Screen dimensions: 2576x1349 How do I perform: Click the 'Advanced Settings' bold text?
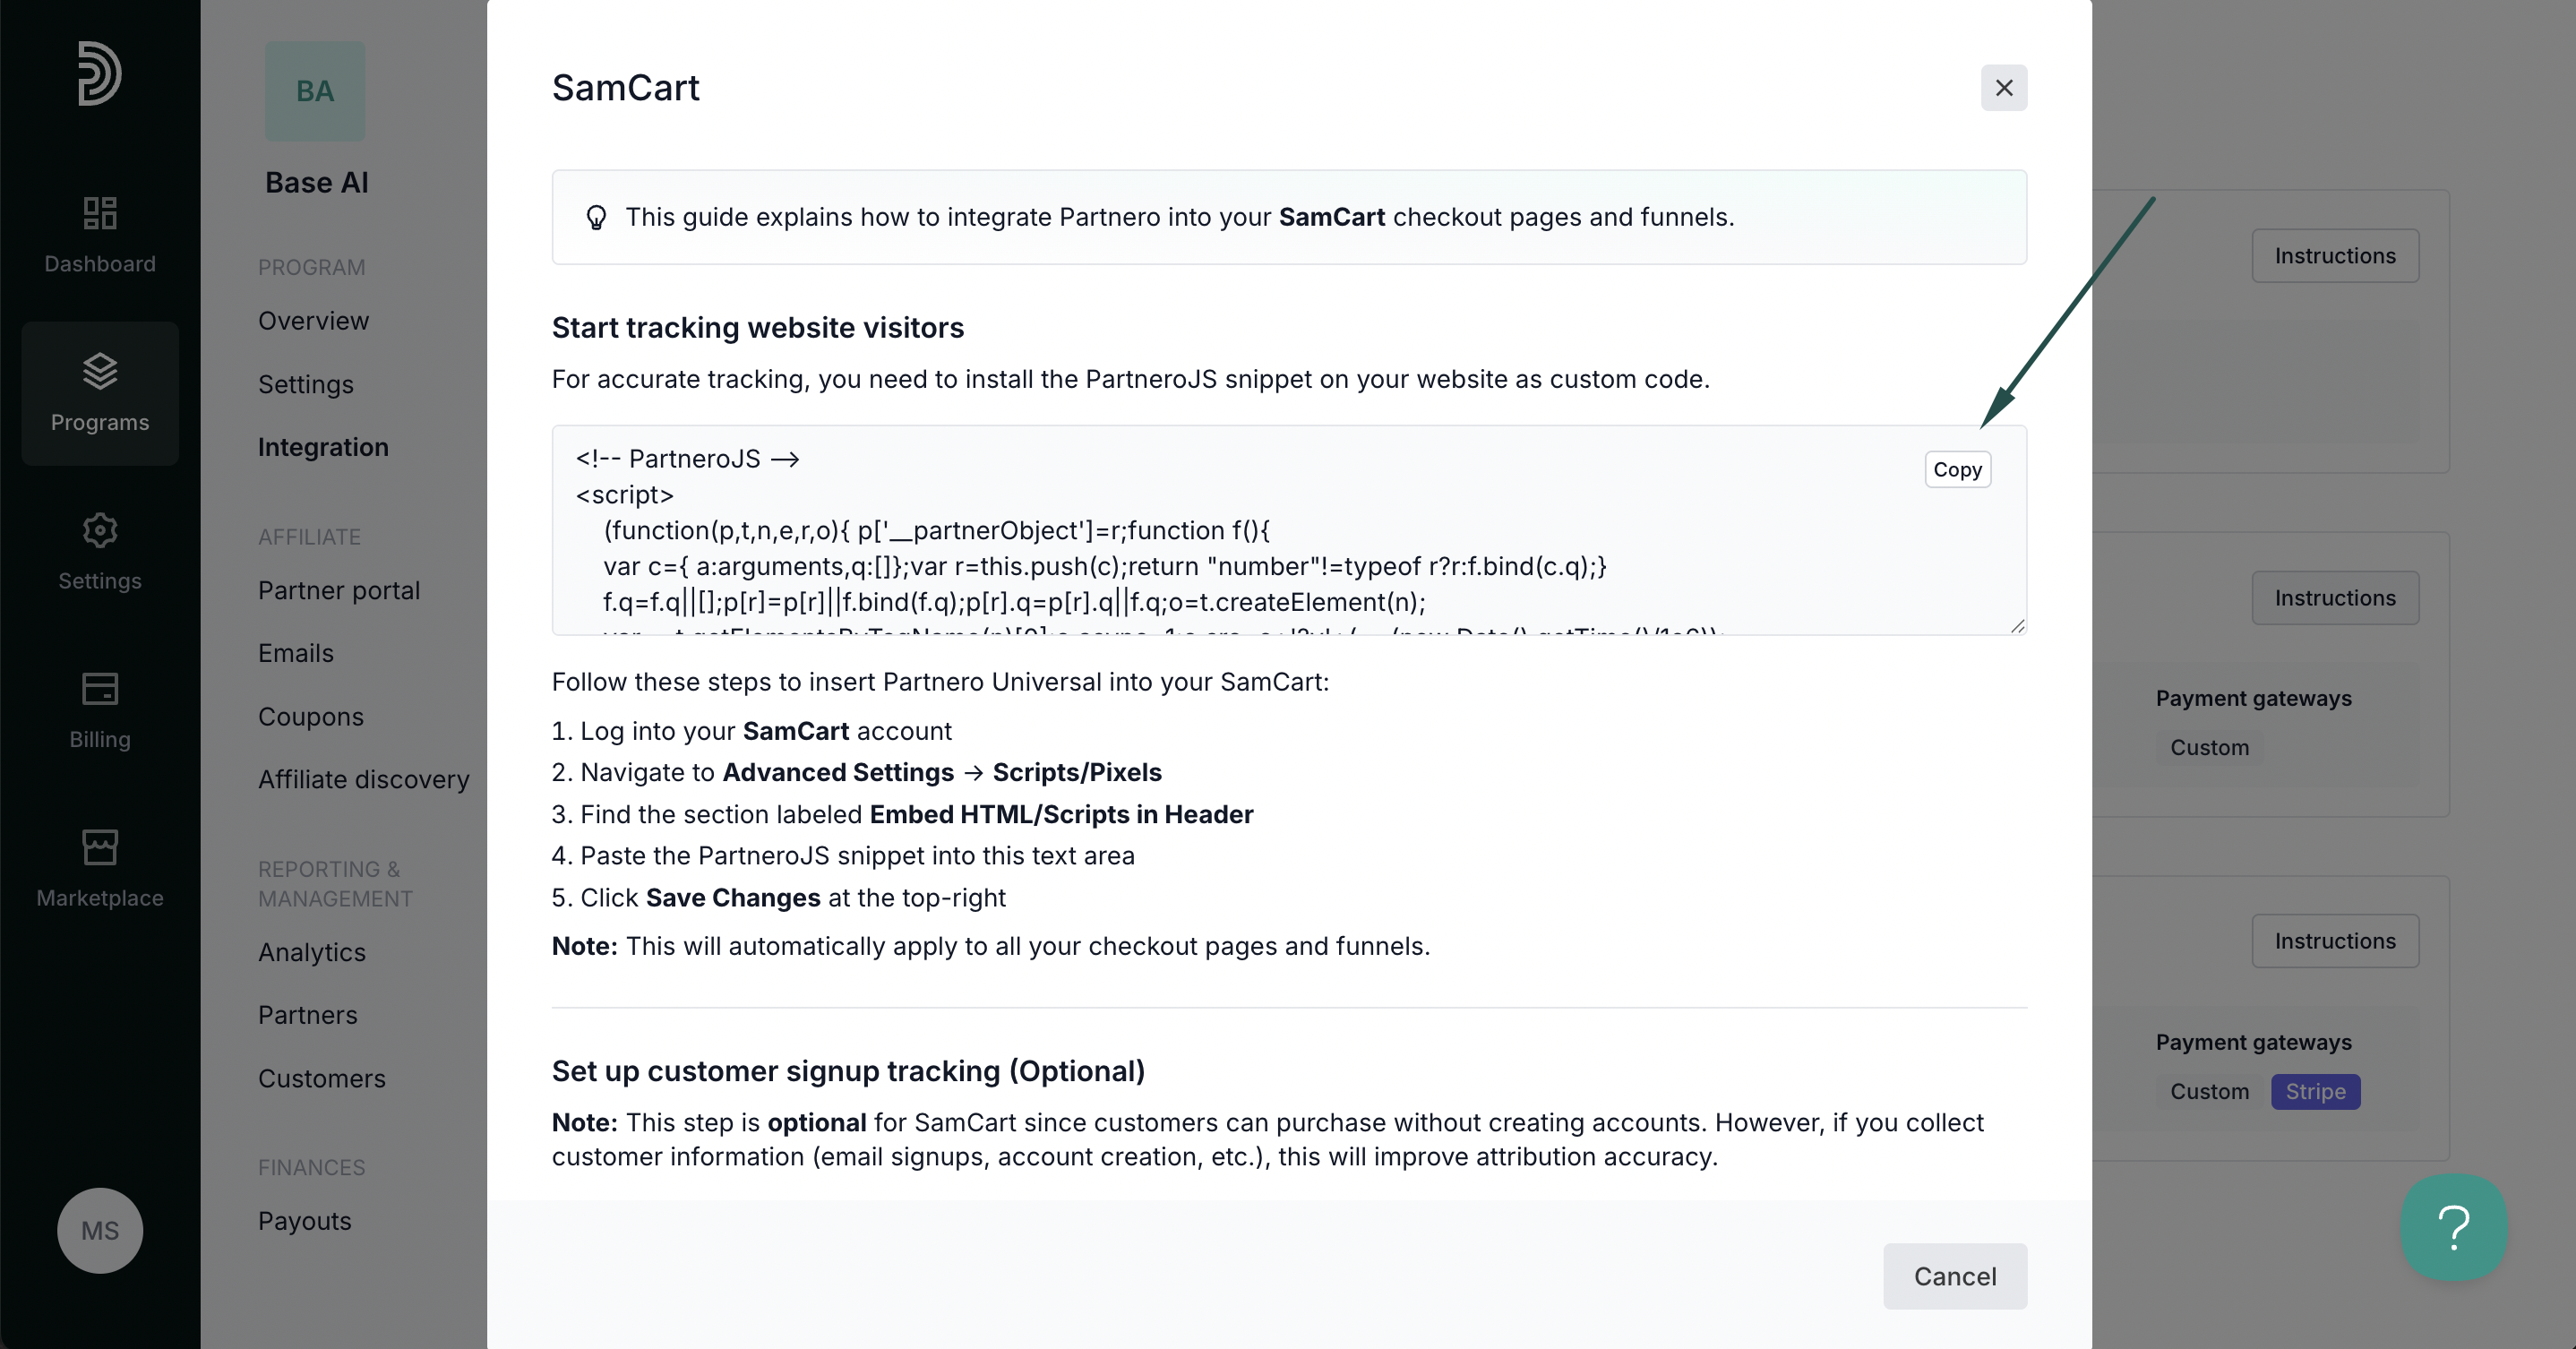pyautogui.click(x=838, y=772)
